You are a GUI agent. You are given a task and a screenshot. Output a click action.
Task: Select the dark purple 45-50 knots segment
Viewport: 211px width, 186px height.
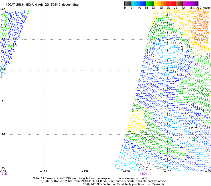click(x=194, y=3)
